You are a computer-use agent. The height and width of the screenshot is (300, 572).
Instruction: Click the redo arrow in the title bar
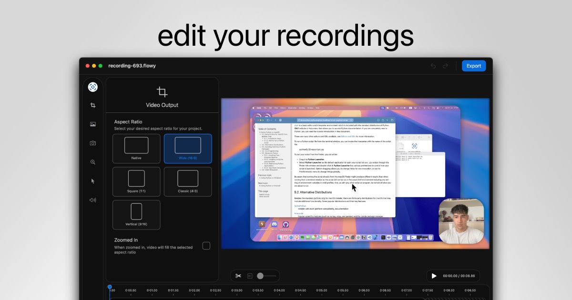tap(445, 66)
